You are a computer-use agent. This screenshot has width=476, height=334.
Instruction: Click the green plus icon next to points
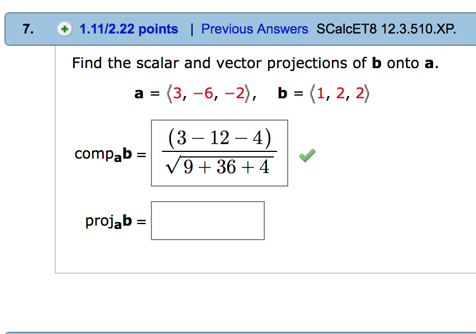point(65,29)
